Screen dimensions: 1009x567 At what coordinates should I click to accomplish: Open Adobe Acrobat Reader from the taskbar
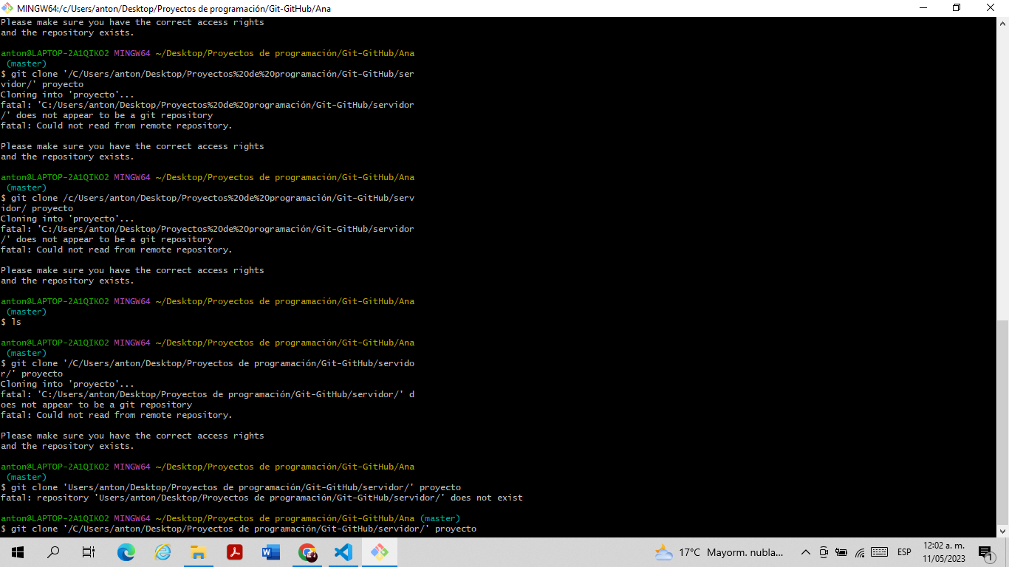[x=235, y=552]
